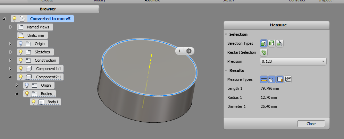Click the Radius 1 value 12.70 mm
This screenshot has width=344, height=139.
pos(268,97)
